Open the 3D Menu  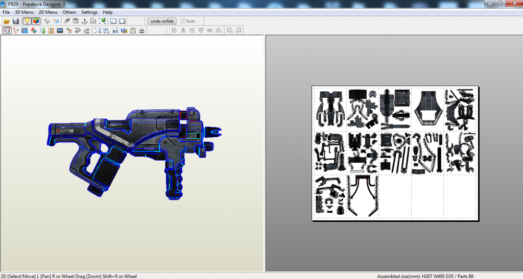tap(24, 12)
